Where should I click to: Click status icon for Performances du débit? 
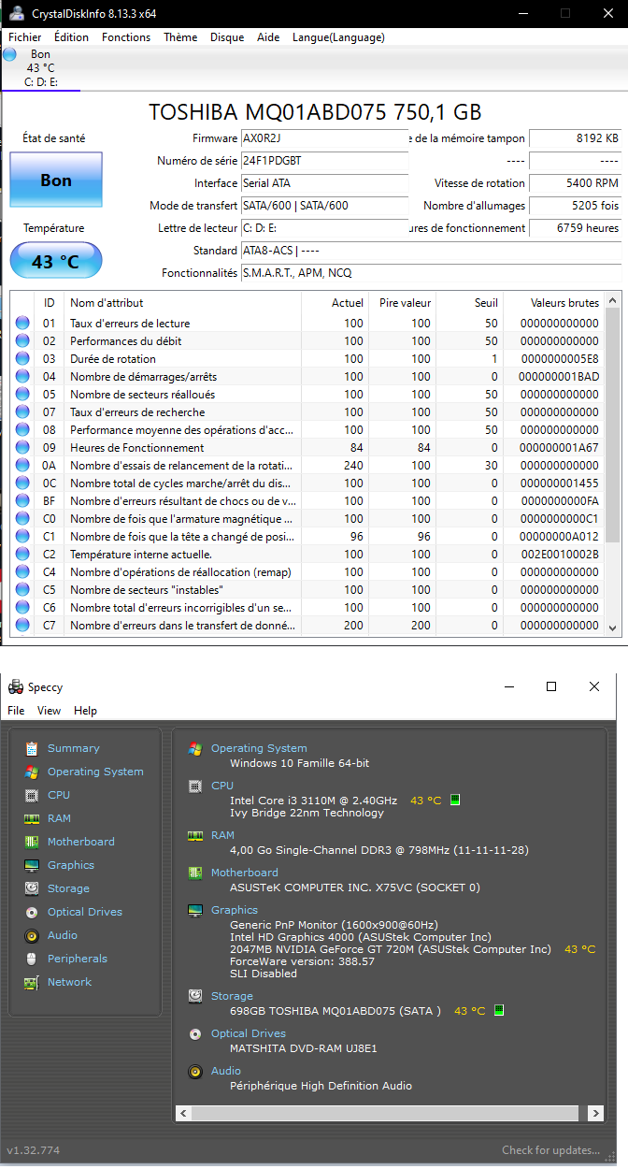23,341
